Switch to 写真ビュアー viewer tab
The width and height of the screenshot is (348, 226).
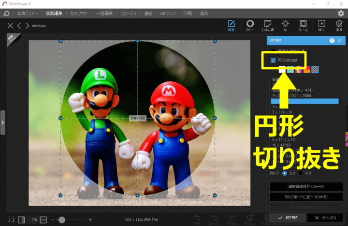coord(28,14)
